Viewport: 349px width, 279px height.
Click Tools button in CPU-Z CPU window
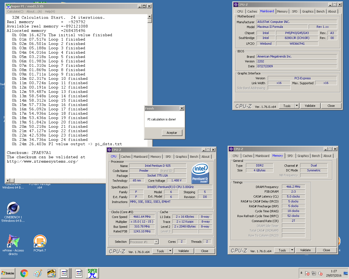pos(161,251)
